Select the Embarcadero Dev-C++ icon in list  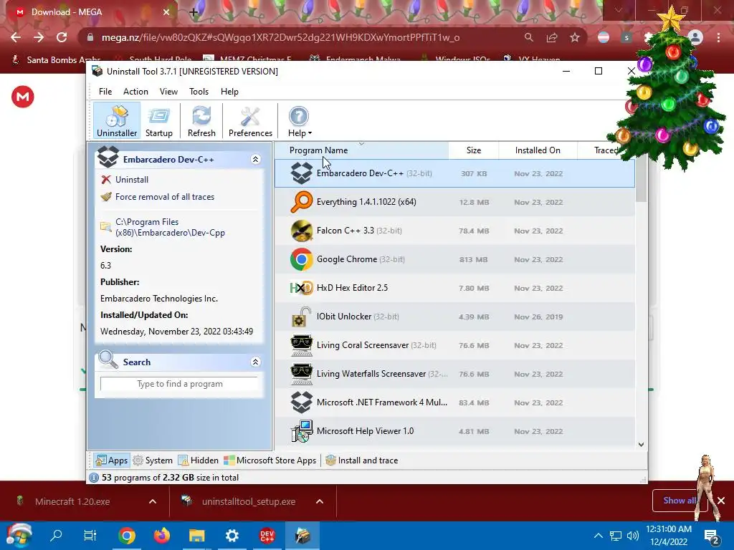[x=302, y=173]
